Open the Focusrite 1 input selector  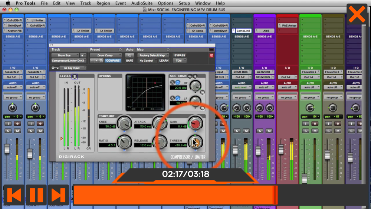[35, 72]
